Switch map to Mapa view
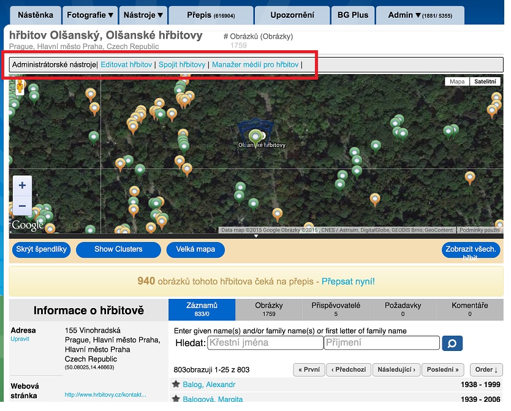This screenshot has height=411, width=511. [457, 81]
